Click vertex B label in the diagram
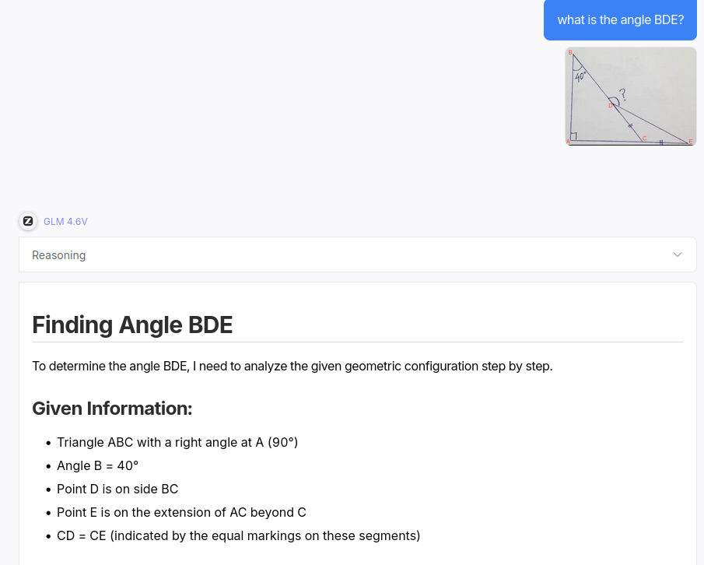 tap(569, 52)
